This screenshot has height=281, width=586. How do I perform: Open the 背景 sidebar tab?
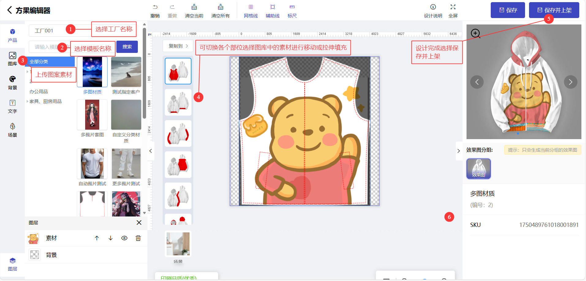click(x=13, y=83)
